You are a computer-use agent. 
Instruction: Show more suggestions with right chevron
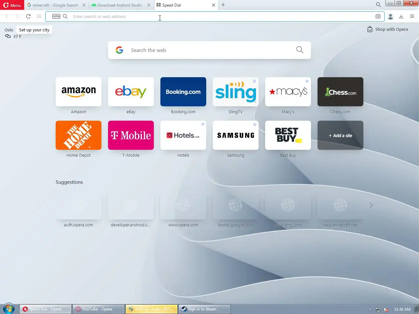pos(371,205)
